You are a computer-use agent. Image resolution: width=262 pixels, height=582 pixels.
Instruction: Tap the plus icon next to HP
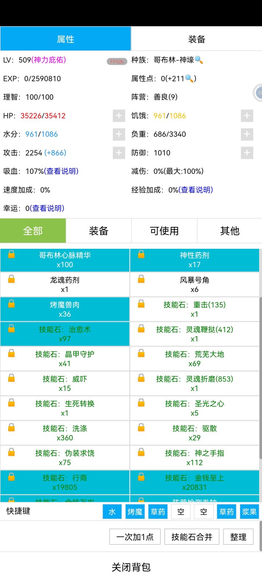[x=119, y=116]
